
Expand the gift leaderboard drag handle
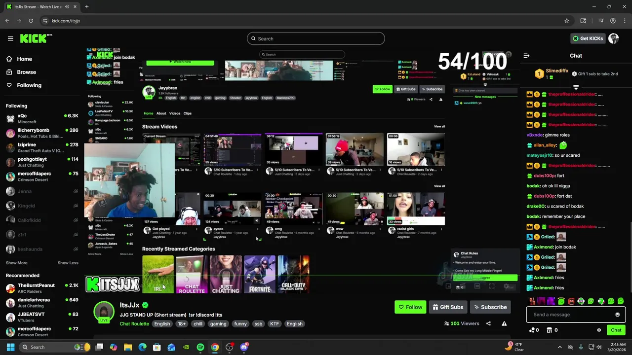coord(576,87)
